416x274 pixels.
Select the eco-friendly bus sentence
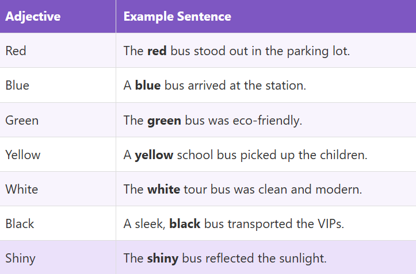tap(213, 120)
